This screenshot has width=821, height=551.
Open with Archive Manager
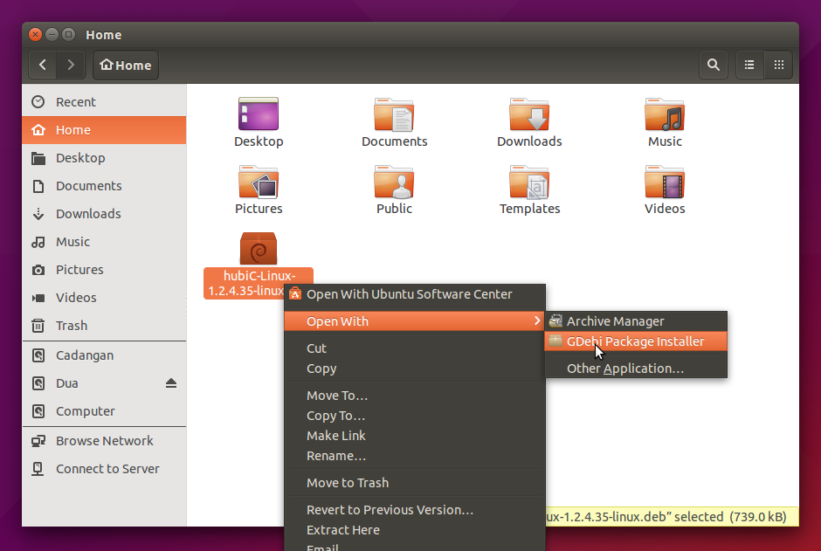636,321
